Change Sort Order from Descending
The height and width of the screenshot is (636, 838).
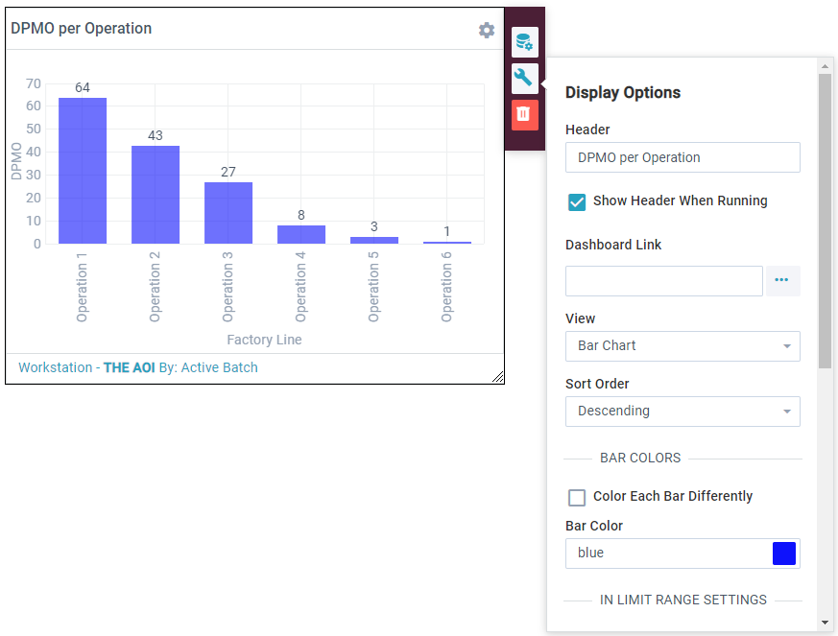point(682,412)
